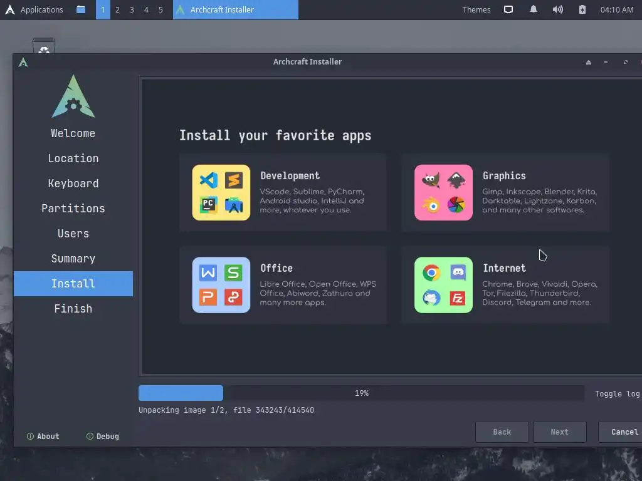Click the battery icon in the top panel

[582, 9]
